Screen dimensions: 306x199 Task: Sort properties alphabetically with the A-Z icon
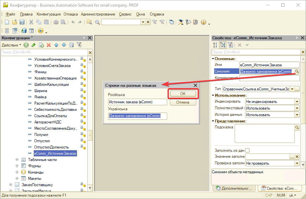tap(215, 45)
